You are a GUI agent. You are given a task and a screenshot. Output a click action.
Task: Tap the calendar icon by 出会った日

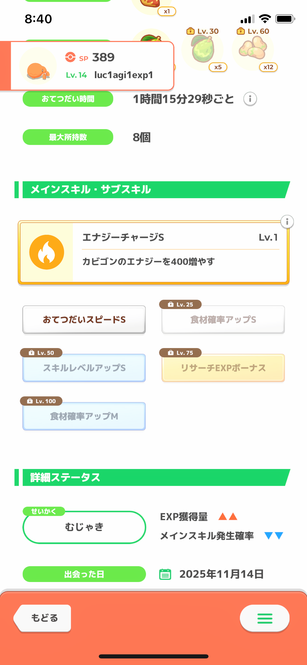click(165, 574)
